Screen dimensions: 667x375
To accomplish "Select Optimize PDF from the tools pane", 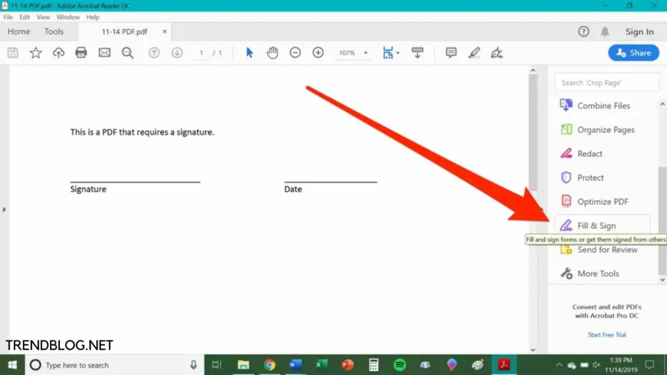I will tap(600, 201).
